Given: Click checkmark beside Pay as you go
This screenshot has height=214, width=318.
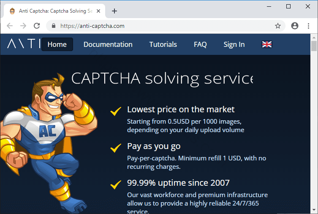Looking at the screenshot, I should 116,148.
